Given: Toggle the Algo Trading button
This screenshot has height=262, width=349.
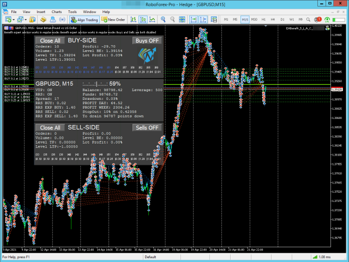Looking at the screenshot, I should (84, 20).
